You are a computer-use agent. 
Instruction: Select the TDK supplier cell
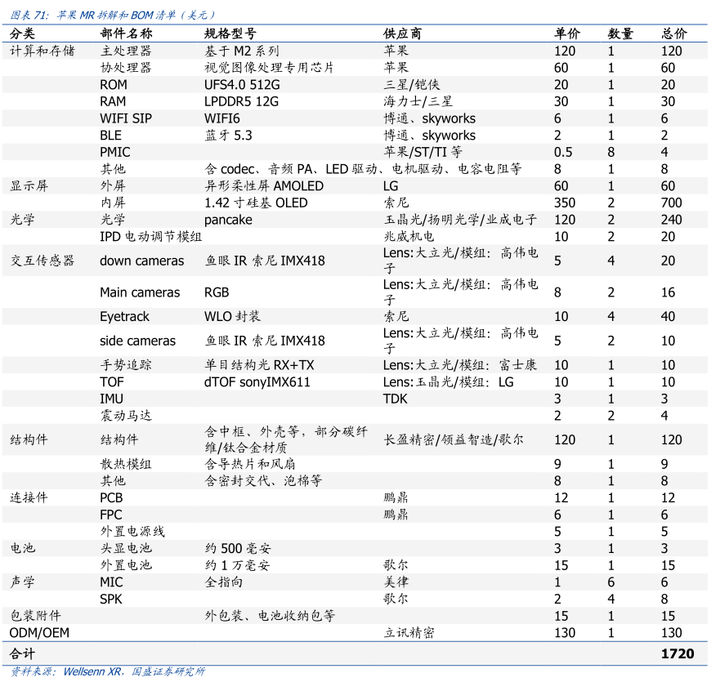395,399
